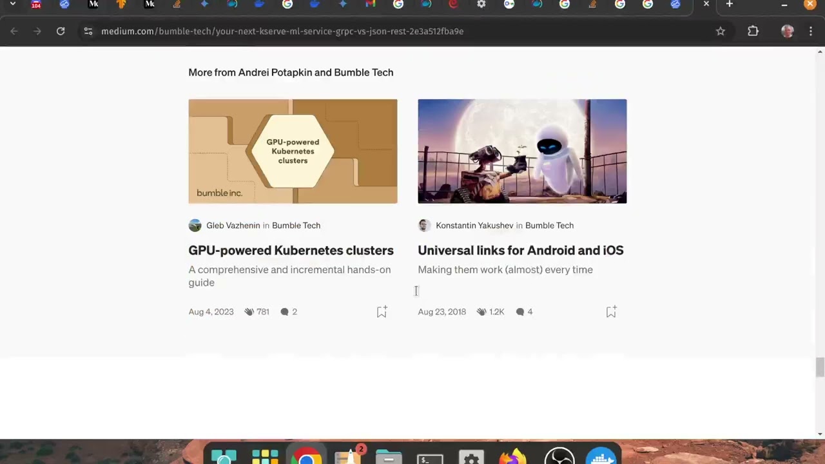Launch Terminal from the dock
This screenshot has height=464, width=825.
(431, 458)
